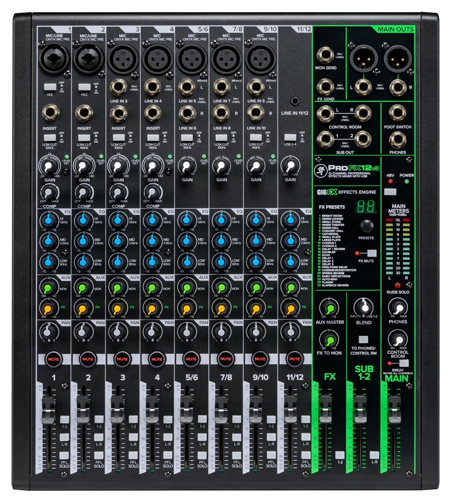451x503 pixels.
Task: Toggle the 48V phantom power switch
Action: pyautogui.click(x=390, y=192)
